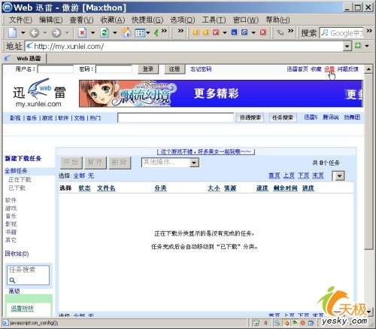The image size is (376, 329).
Task: Open the Stop button dropdown arrow
Action: [x=92, y=33]
